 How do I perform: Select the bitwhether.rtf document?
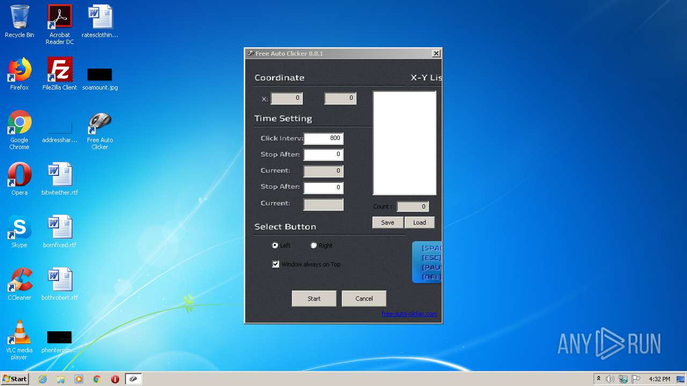click(60, 179)
